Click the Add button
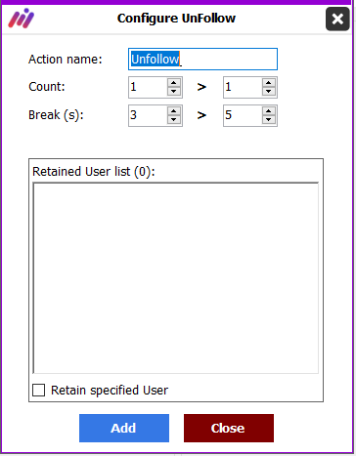Viewport: 356px width, 456px height. point(124,428)
